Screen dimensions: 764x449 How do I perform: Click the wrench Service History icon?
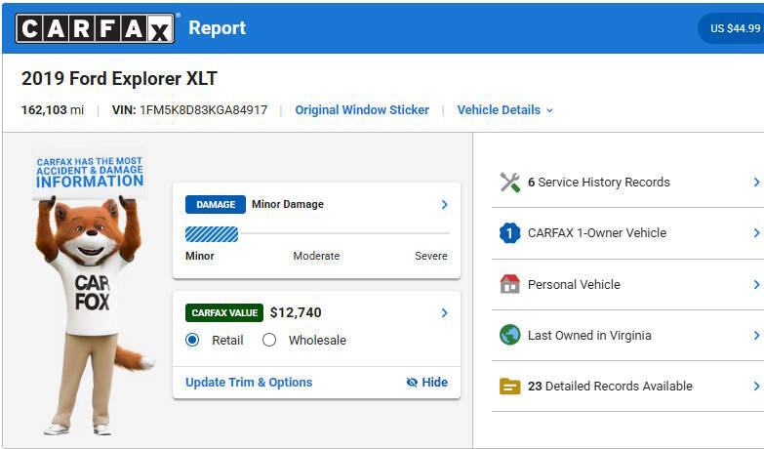coord(509,183)
